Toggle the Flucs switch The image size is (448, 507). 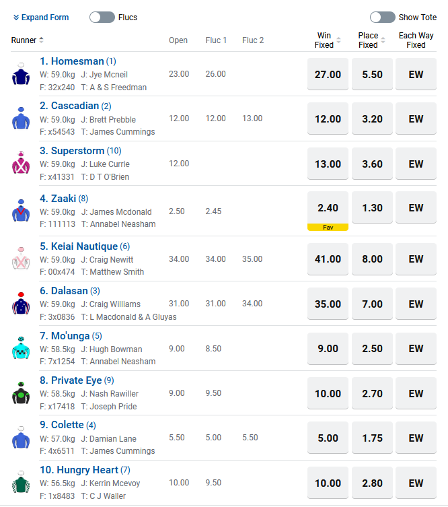coord(102,17)
